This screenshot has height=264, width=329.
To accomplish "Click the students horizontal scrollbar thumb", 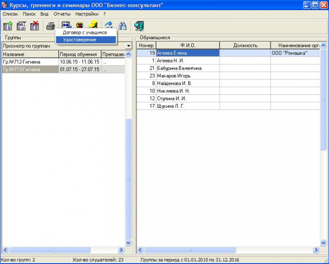I will pos(190,250).
